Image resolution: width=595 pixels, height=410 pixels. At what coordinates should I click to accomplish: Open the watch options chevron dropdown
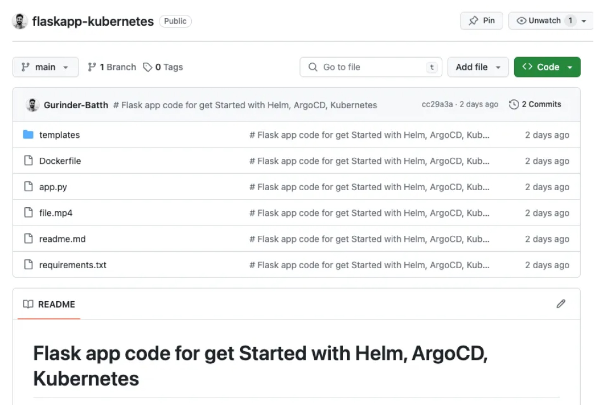coord(584,20)
